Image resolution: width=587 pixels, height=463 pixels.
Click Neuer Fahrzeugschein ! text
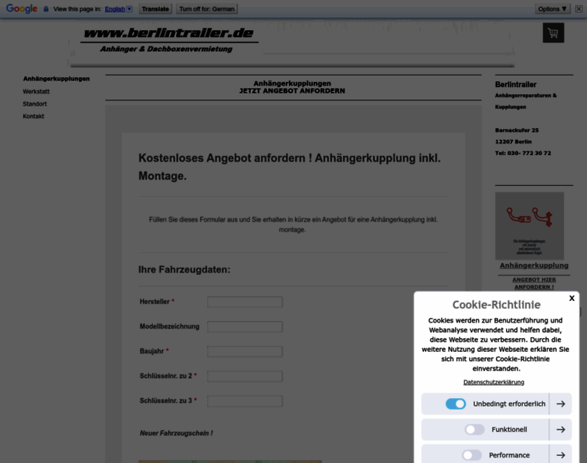(x=176, y=433)
